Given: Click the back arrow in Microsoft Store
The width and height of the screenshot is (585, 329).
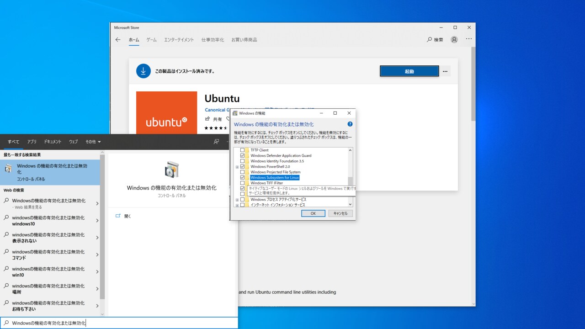Looking at the screenshot, I should tap(118, 40).
